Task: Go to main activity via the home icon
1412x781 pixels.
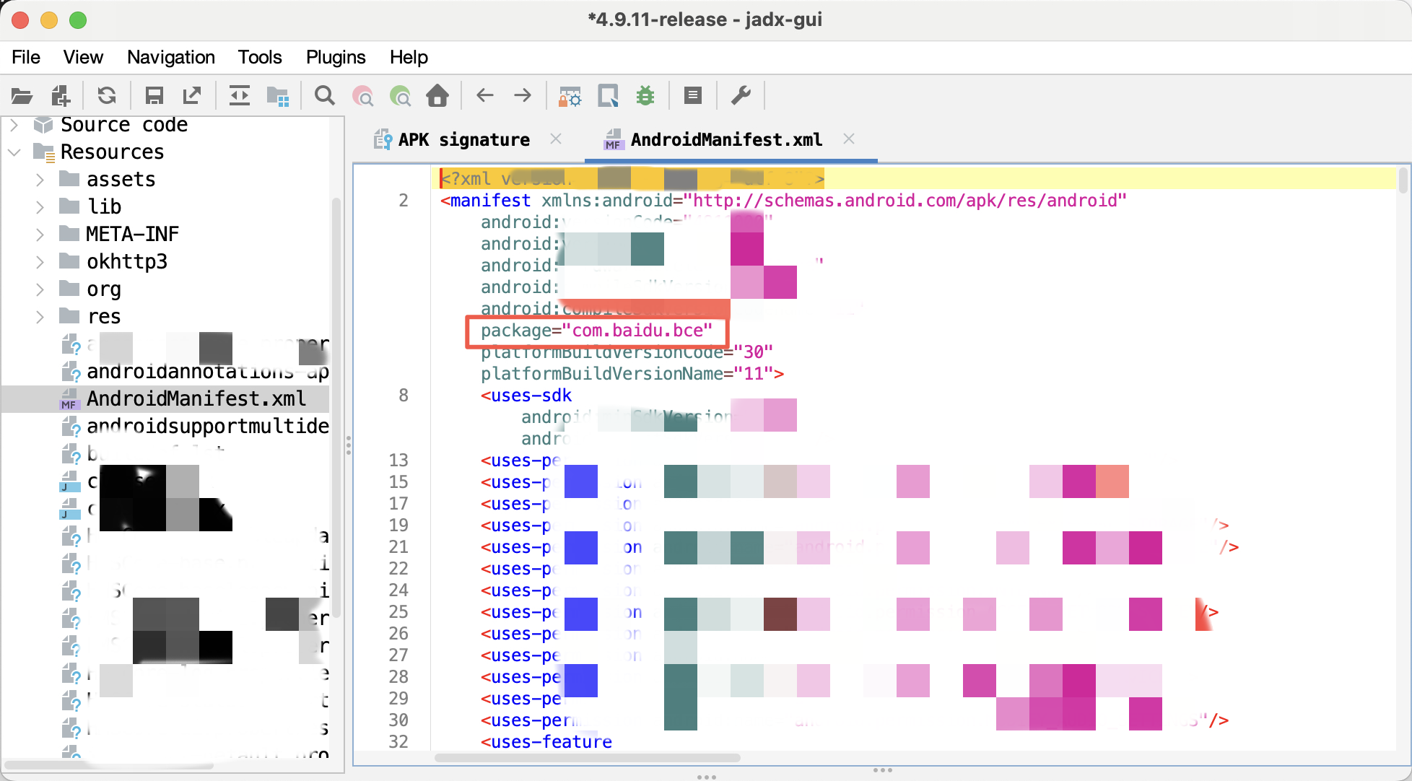Action: click(x=437, y=96)
